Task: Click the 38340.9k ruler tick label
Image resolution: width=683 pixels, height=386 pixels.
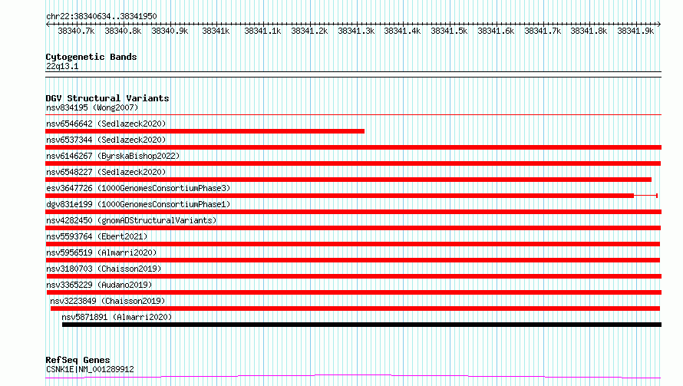Action: pyautogui.click(x=170, y=31)
